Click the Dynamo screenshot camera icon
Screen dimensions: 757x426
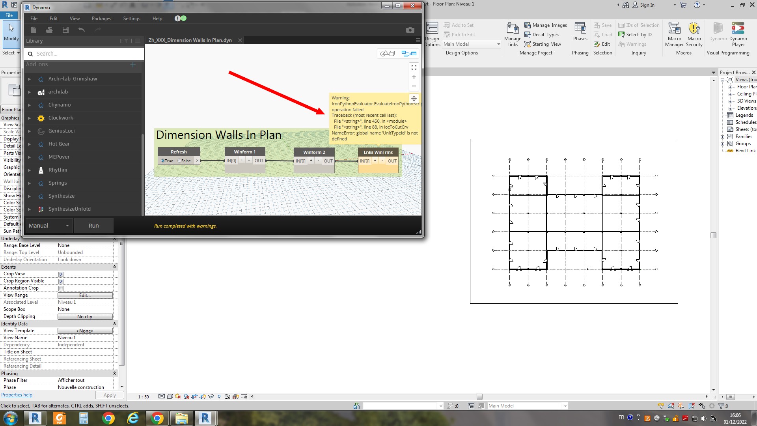(410, 30)
